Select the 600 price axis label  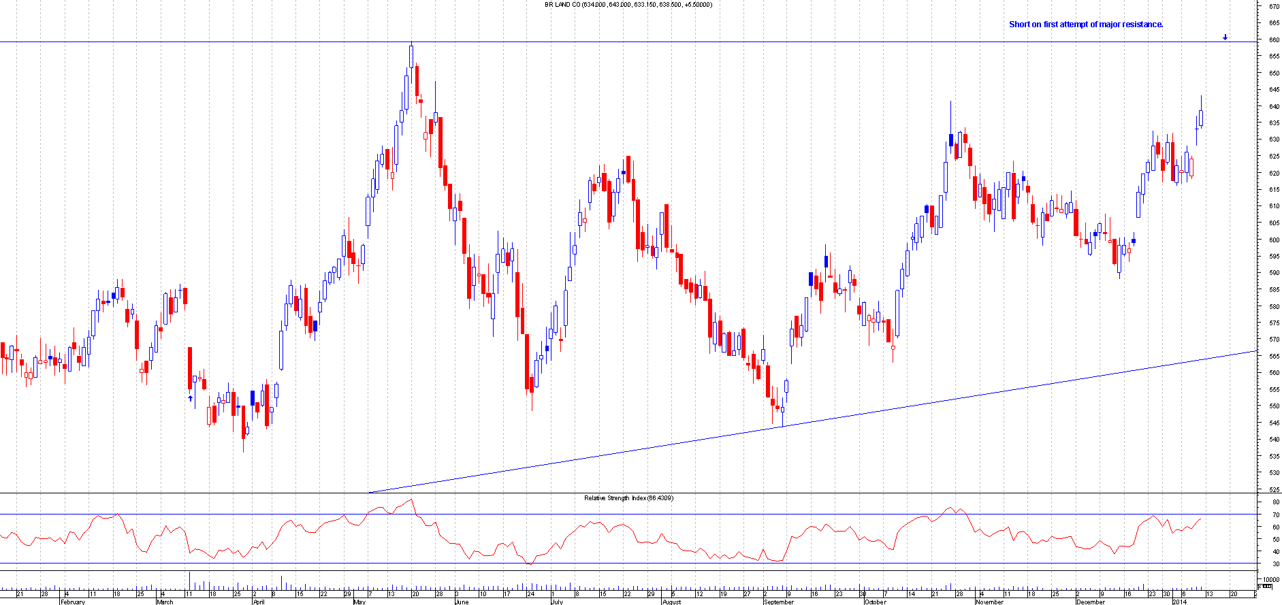[1273, 240]
